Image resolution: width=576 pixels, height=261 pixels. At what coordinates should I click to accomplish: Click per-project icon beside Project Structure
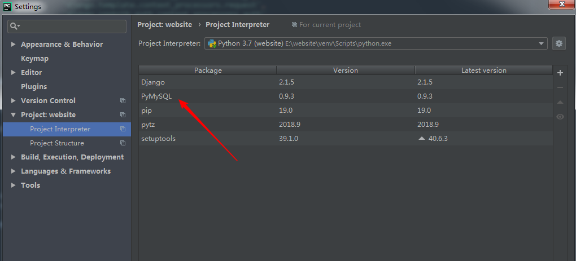(123, 143)
